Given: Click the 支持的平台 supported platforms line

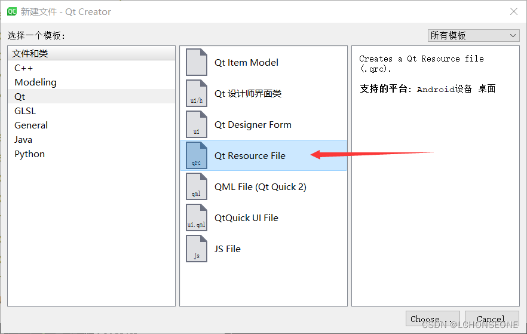Looking at the screenshot, I should (x=428, y=88).
